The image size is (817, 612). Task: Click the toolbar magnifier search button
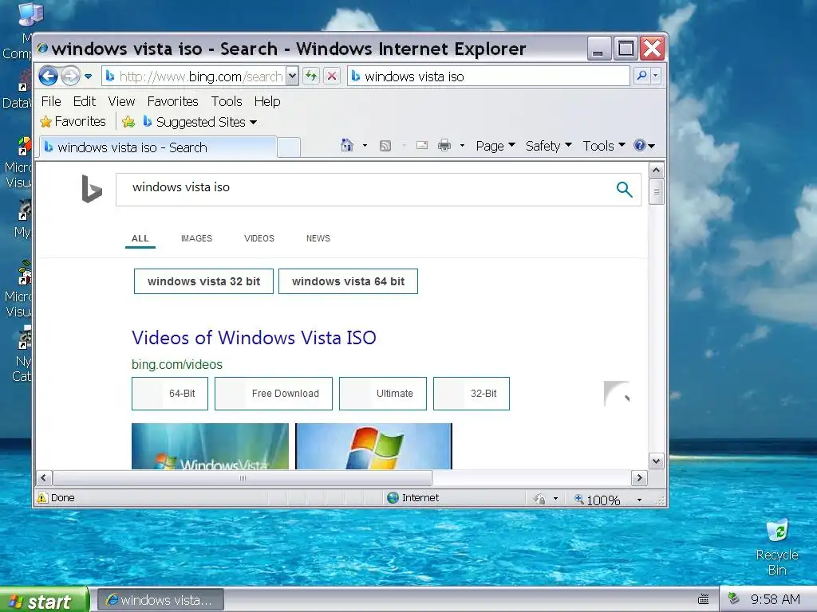(x=642, y=76)
